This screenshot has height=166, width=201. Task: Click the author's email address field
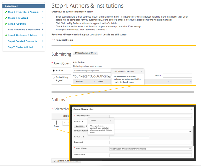pos(92,71)
